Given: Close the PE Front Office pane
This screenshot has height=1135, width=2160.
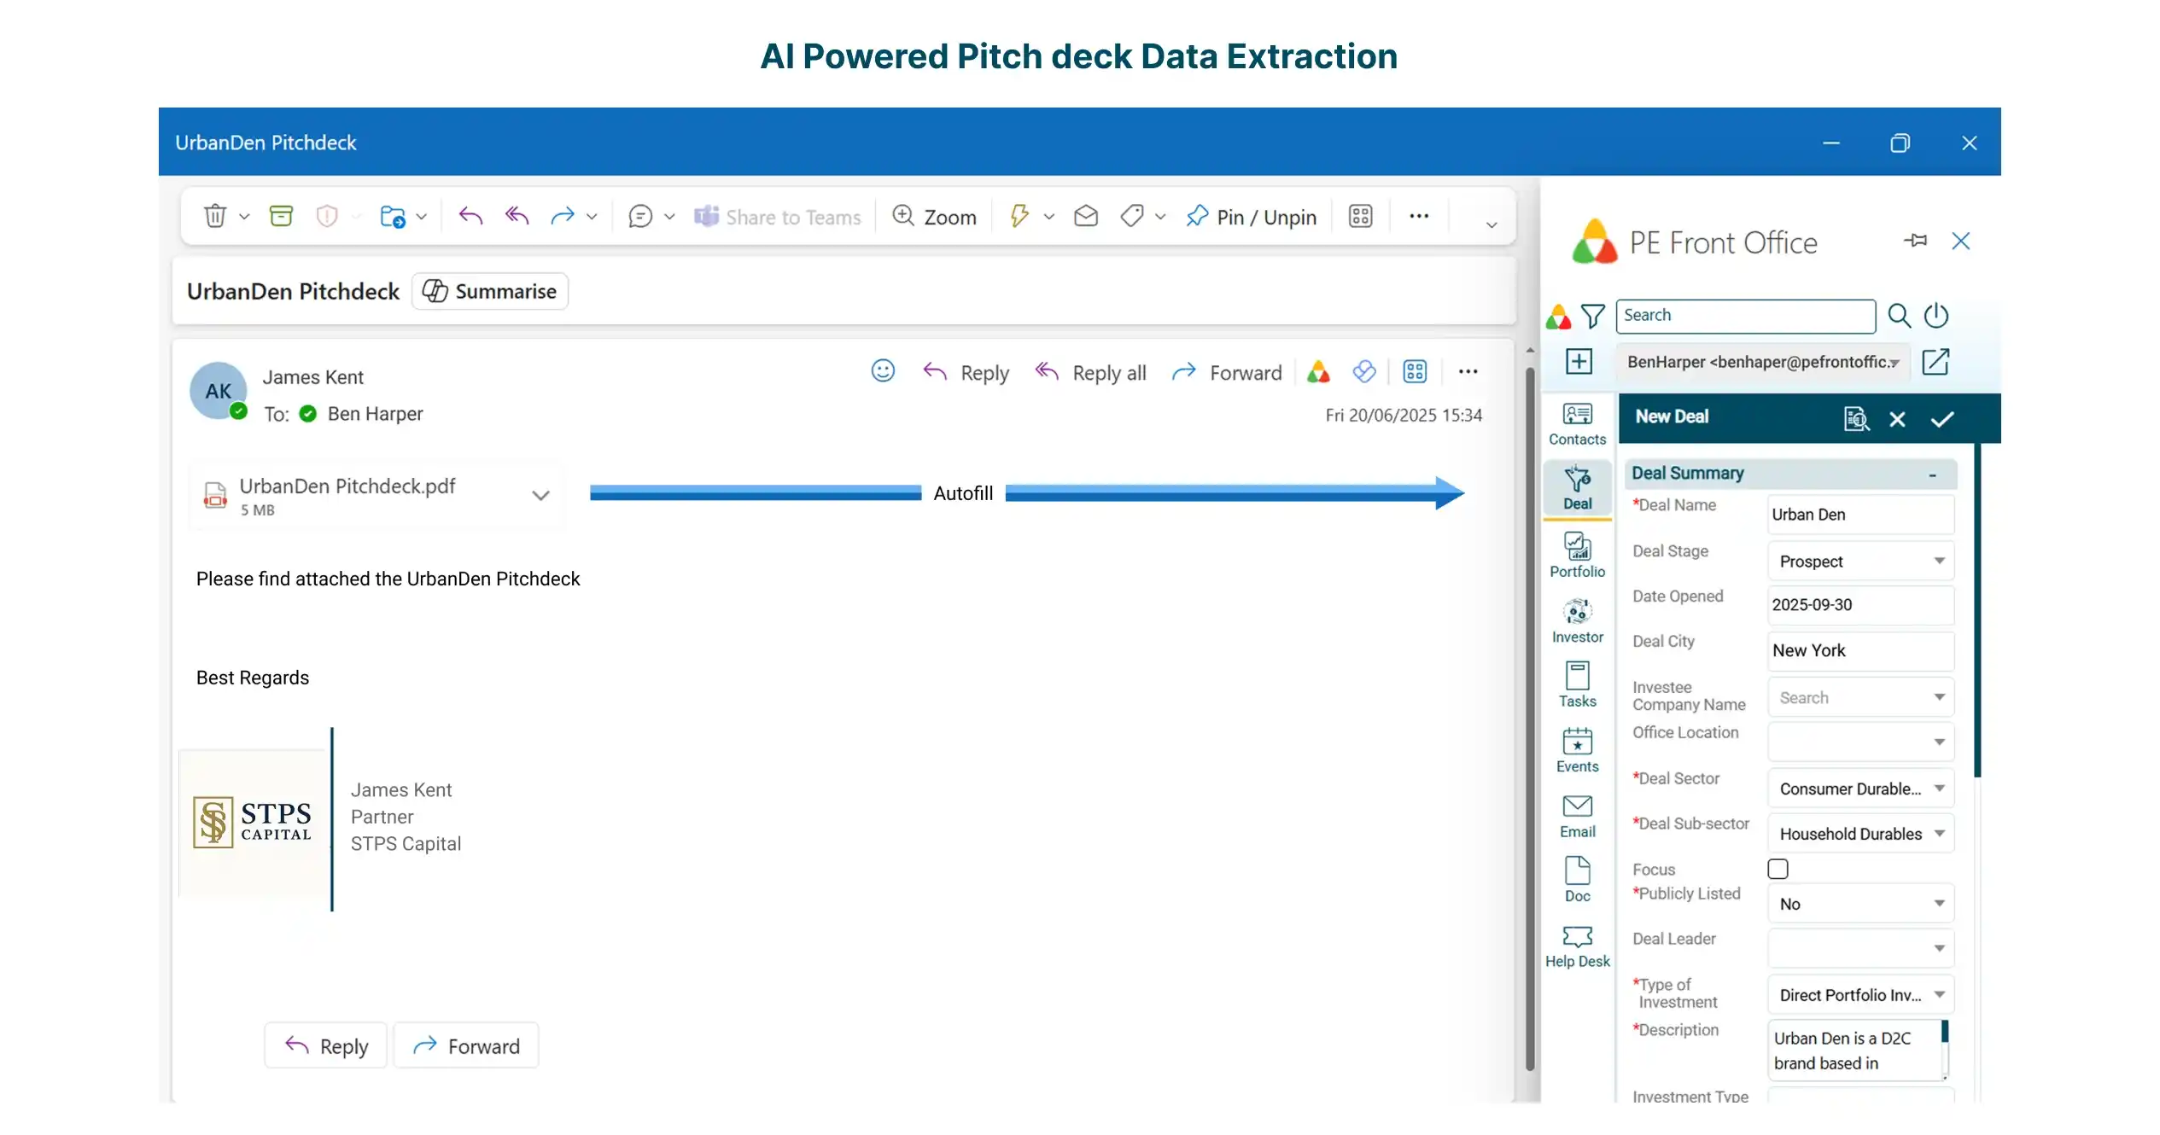Looking at the screenshot, I should coord(1961,241).
